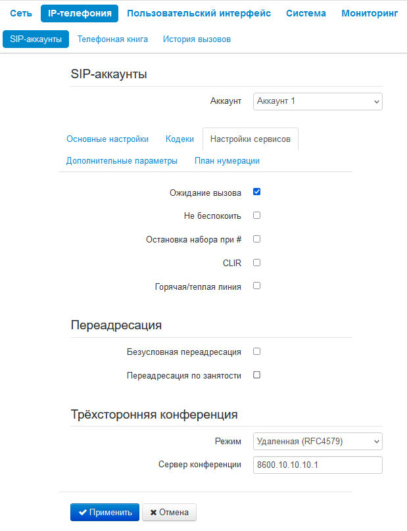Switch to Дополнительные параметры tab

pyautogui.click(x=122, y=161)
